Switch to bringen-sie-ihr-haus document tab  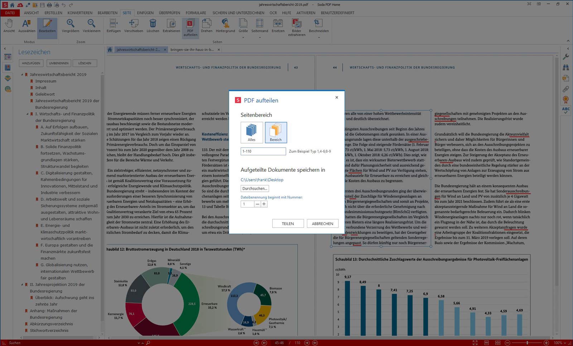pos(192,50)
